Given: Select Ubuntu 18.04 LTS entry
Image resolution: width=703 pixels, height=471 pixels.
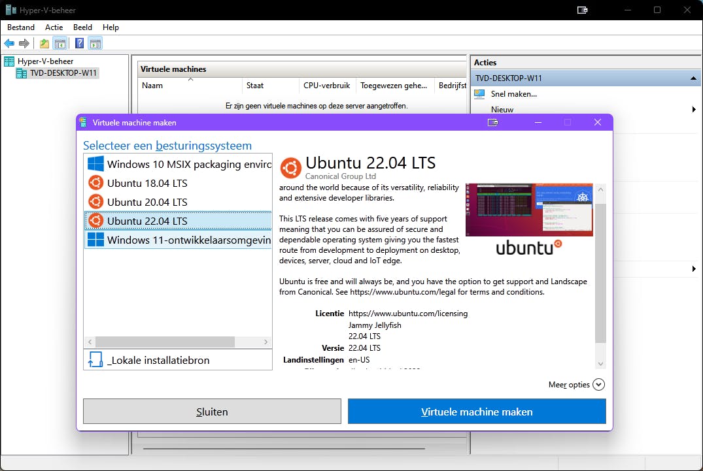Looking at the screenshot, I should coord(179,183).
